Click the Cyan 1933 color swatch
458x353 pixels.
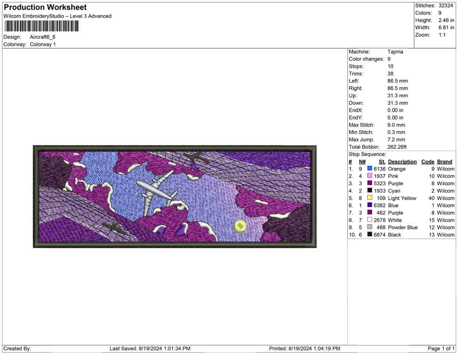point(370,191)
